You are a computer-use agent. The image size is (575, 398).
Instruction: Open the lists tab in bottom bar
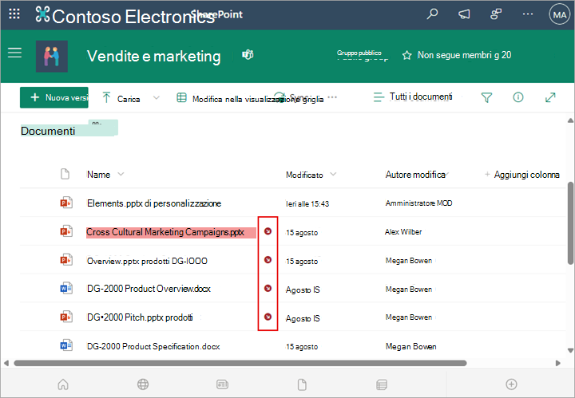tap(382, 384)
